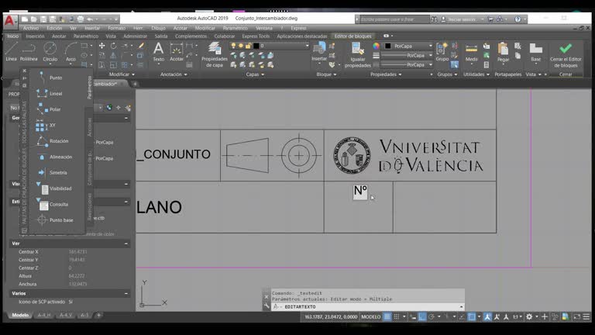Click the Move (desplazar) tool icon
595x335 pixels.
click(101, 46)
